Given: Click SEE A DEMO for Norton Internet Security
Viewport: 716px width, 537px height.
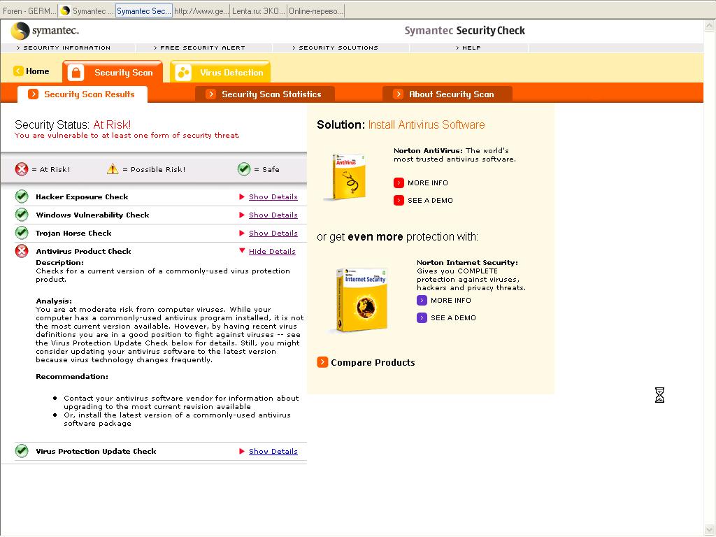Looking at the screenshot, I should coord(453,318).
